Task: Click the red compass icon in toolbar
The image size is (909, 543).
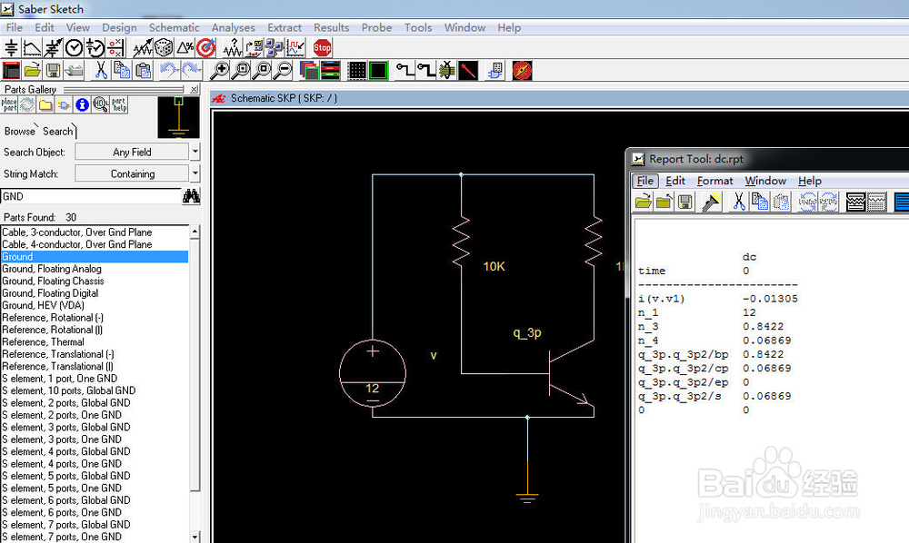Action: coord(522,71)
